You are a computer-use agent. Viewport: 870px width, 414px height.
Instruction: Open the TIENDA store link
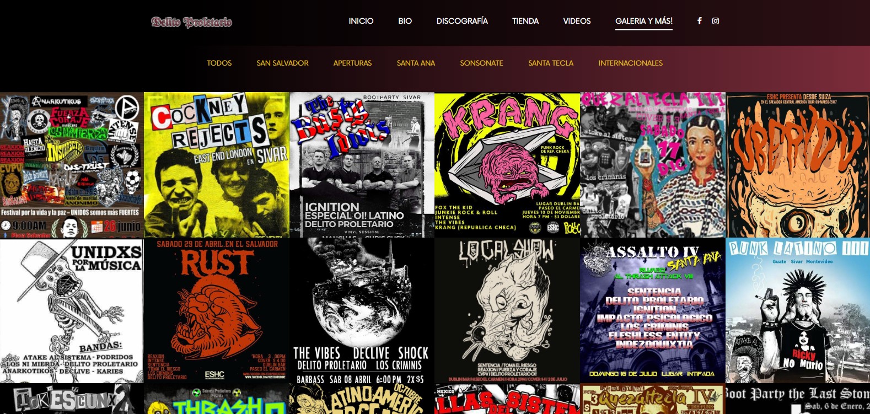pos(525,21)
